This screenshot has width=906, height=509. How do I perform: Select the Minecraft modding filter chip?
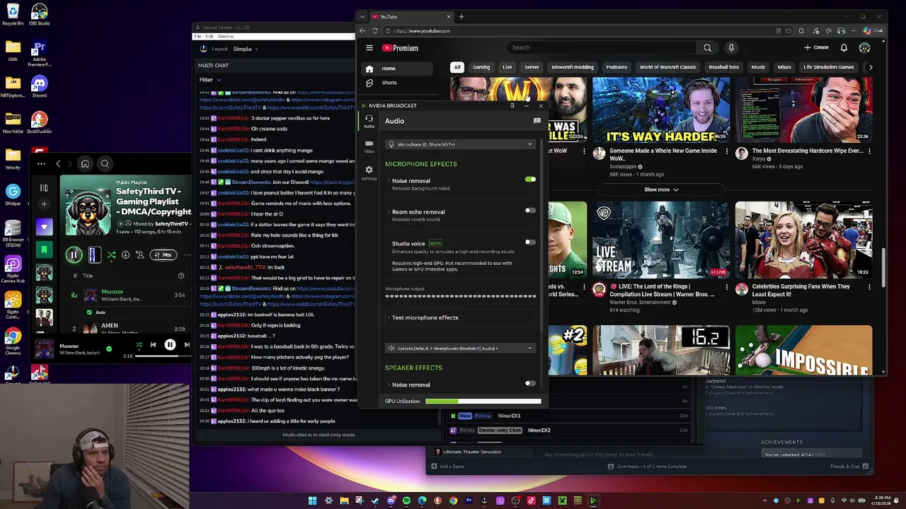pyautogui.click(x=573, y=67)
